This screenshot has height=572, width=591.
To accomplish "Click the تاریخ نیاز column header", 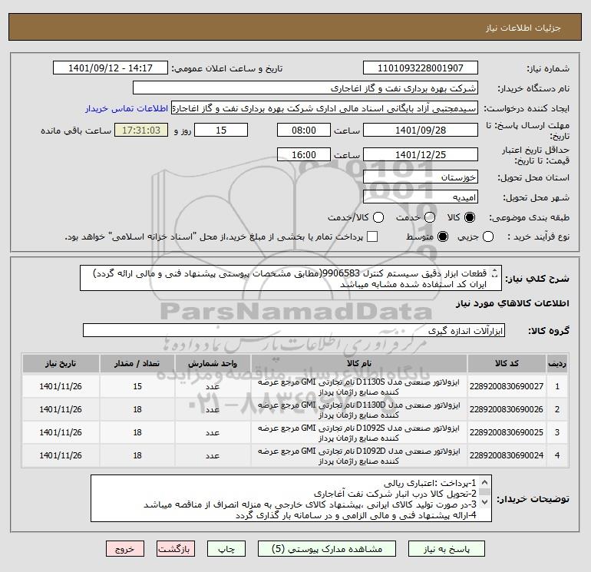I will 61,363.
